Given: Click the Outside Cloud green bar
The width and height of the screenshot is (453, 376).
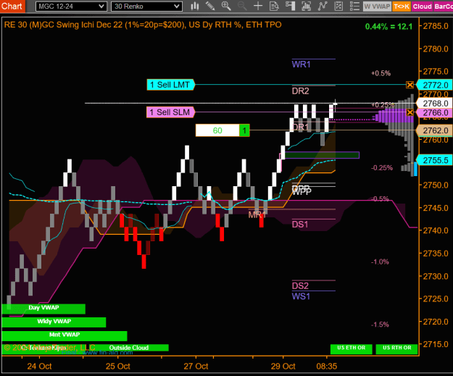Looking at the screenshot, I should point(128,348).
